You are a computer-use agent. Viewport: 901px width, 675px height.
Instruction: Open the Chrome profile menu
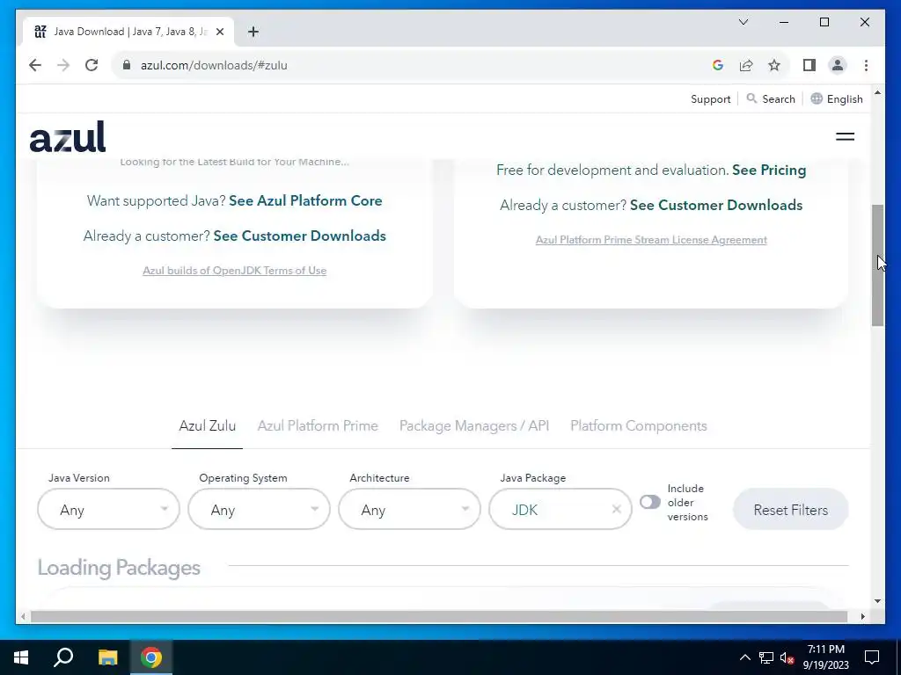click(838, 65)
